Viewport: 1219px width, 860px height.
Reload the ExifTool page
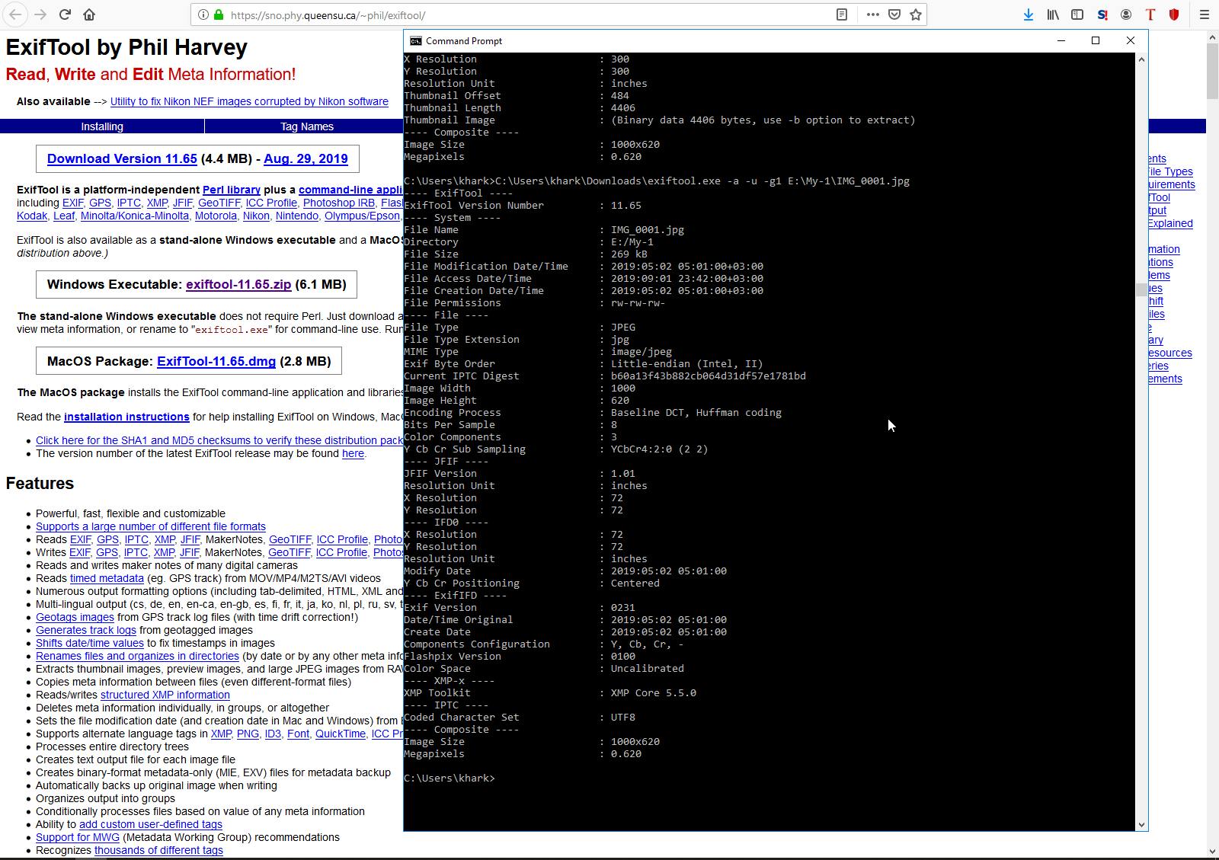(65, 14)
